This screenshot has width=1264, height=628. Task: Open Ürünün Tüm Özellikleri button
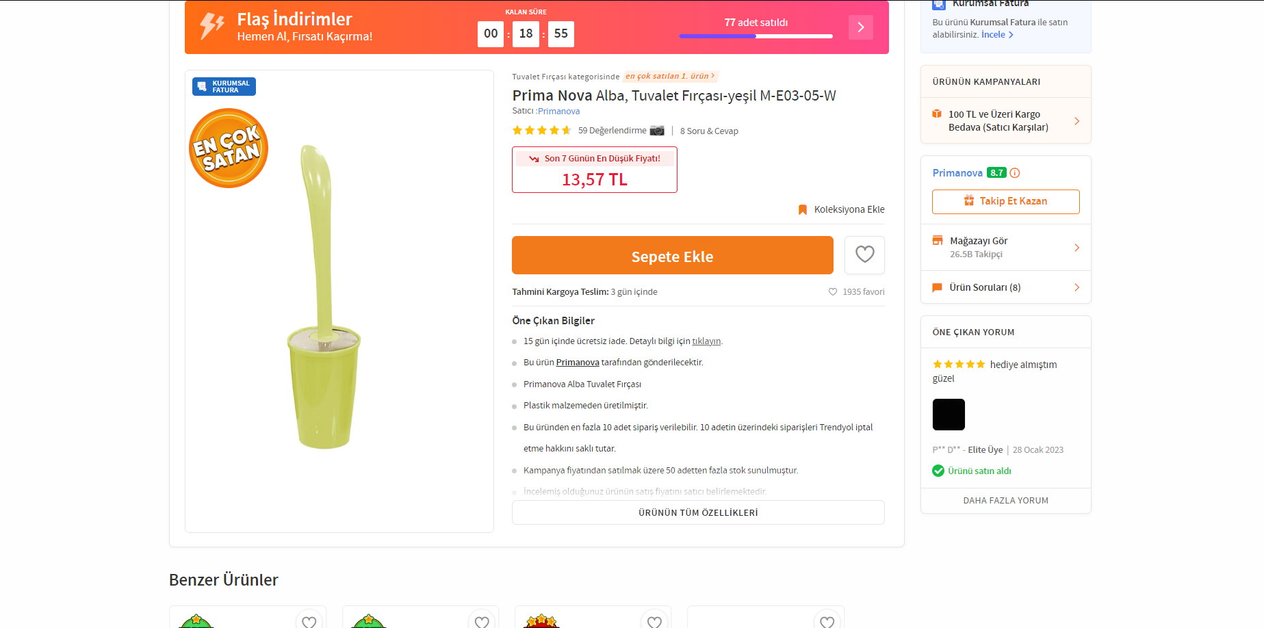click(x=698, y=512)
